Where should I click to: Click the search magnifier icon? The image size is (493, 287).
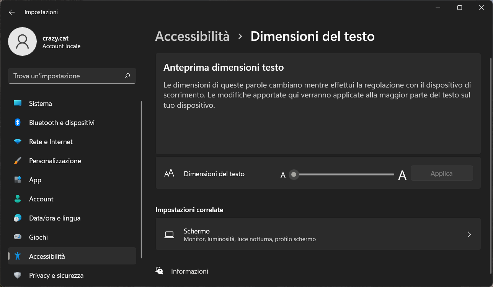[x=127, y=76]
